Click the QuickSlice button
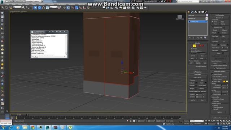Screen dimensions: 231x130 (x=215, y=42)
